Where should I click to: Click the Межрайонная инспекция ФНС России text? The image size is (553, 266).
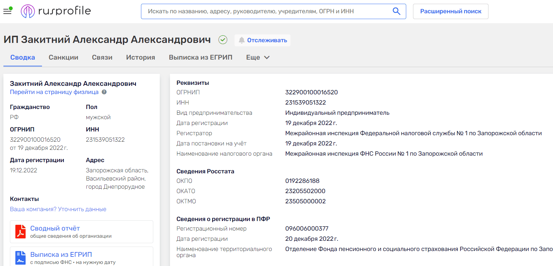[384, 154]
